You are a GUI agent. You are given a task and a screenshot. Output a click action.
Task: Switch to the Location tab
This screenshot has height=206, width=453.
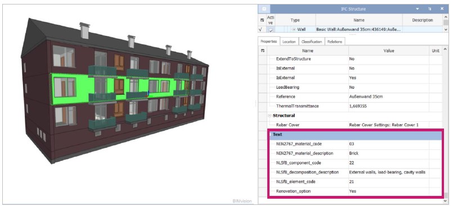pyautogui.click(x=289, y=42)
